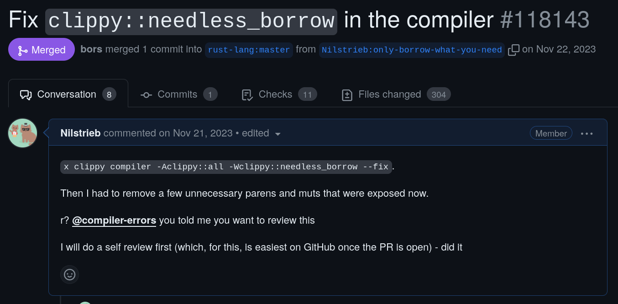
Task: Open the Nilstrieb author name link
Action: 80,133
